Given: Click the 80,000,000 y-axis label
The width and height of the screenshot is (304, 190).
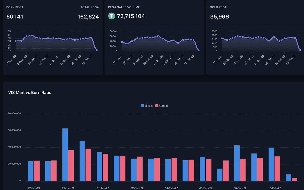Looking at the screenshot, I should pos(14,114).
